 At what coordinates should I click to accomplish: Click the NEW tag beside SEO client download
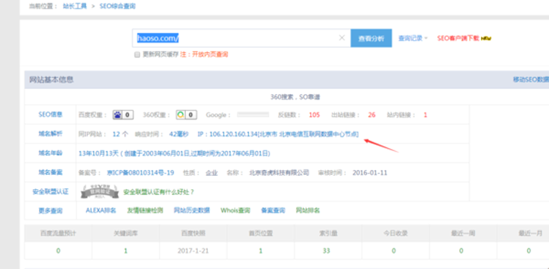[x=486, y=38]
